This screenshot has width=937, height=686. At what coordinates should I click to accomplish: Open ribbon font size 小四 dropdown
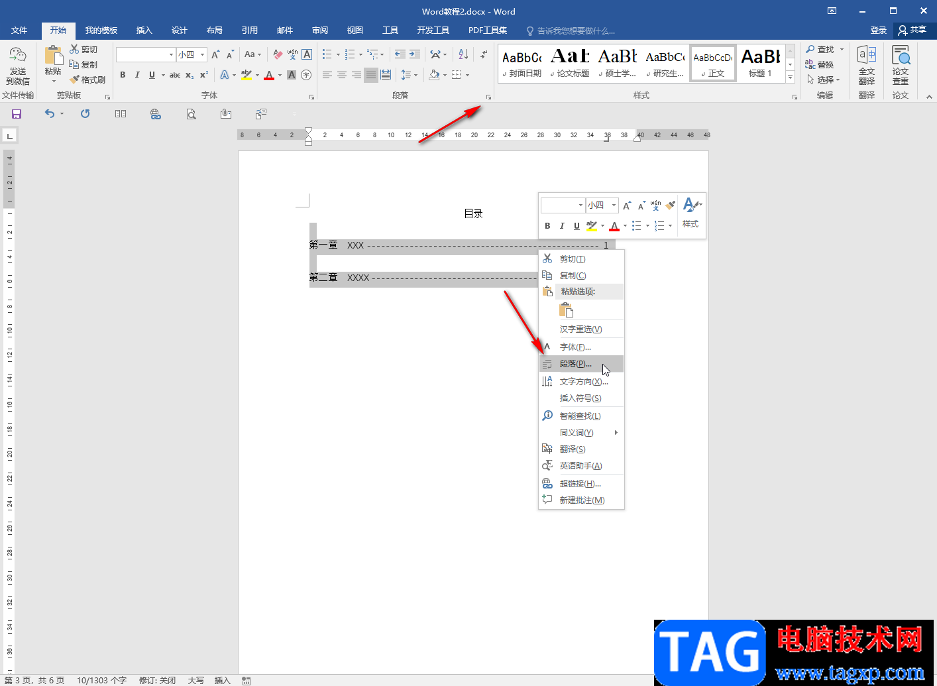coord(202,55)
